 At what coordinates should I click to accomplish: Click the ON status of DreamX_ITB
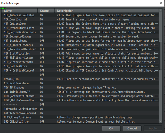tap(42, 79)
